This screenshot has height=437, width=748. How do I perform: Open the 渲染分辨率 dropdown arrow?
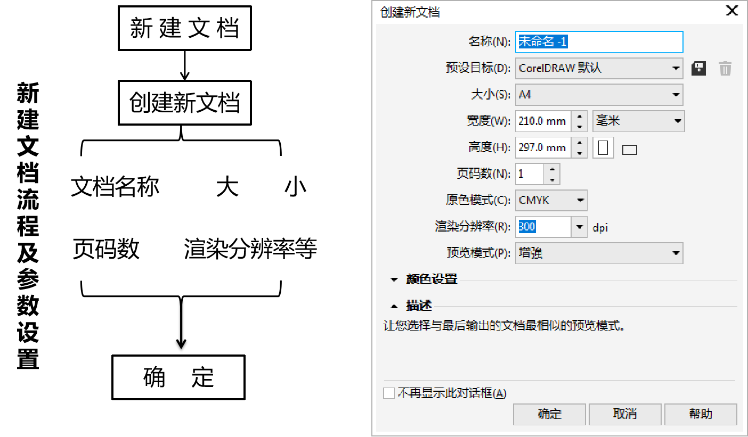[579, 227]
